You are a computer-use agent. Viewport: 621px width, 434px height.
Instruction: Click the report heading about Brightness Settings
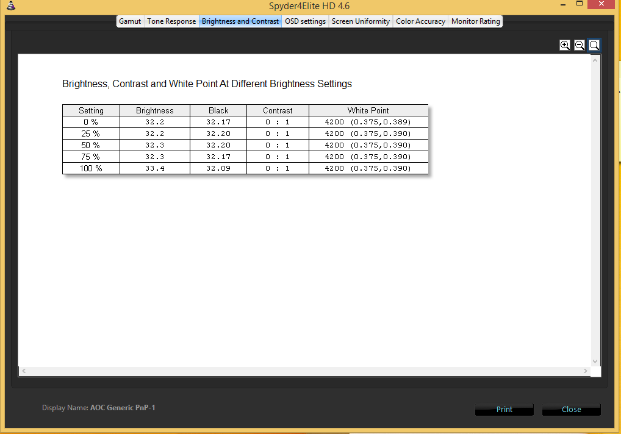[207, 84]
